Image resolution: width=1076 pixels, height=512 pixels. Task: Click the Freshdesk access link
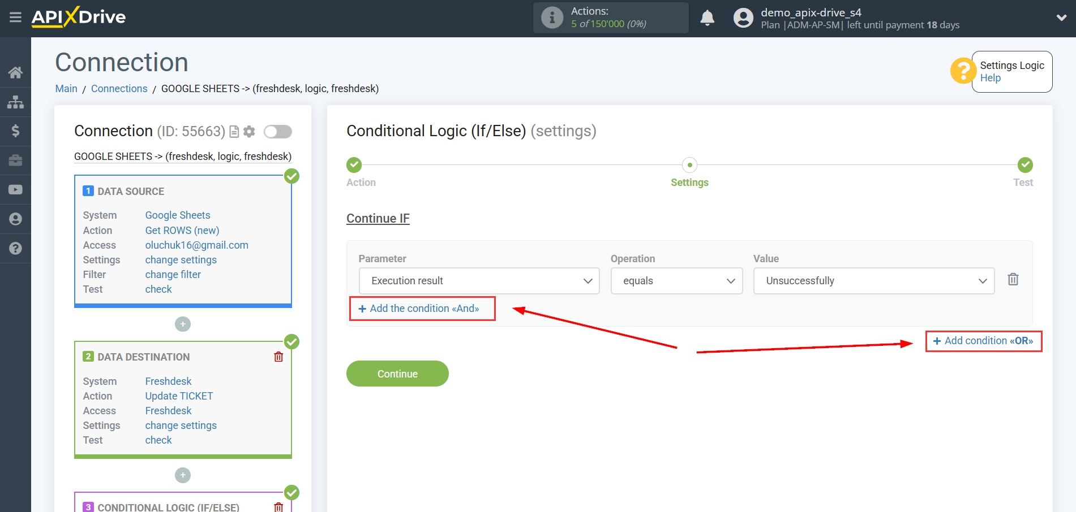168,411
